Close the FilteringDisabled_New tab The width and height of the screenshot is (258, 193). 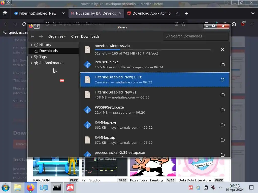click(x=63, y=14)
